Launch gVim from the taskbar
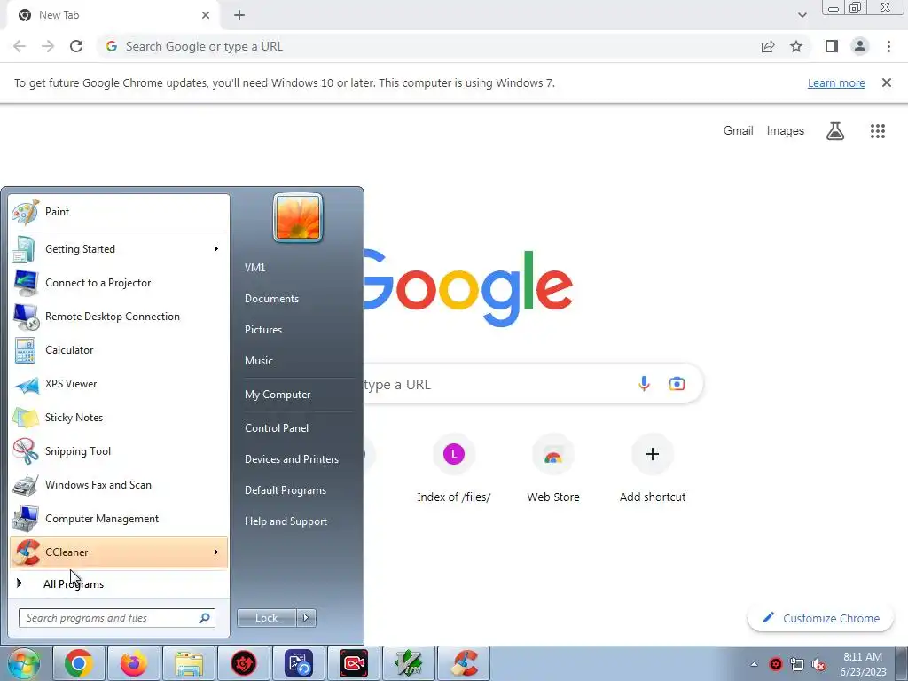Screen dimensions: 908x681 [409, 663]
